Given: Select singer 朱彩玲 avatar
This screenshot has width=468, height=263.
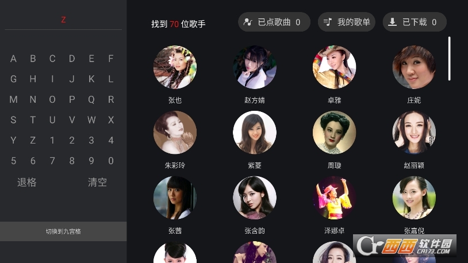Looking at the screenshot, I should tap(175, 133).
